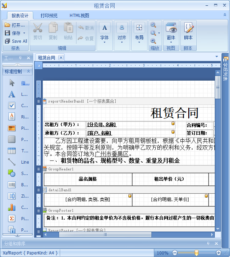Select the Pointer tool in toolbox
This screenshot has height=257, width=230.
12,83
